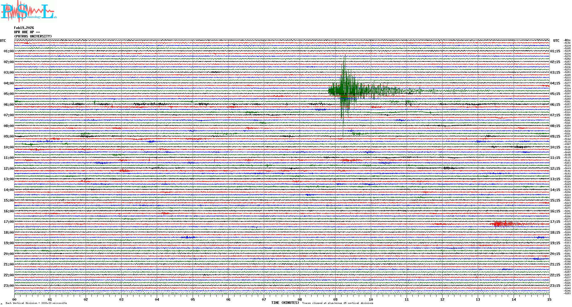Select the 05:00 hour label on left

[x=9, y=94]
